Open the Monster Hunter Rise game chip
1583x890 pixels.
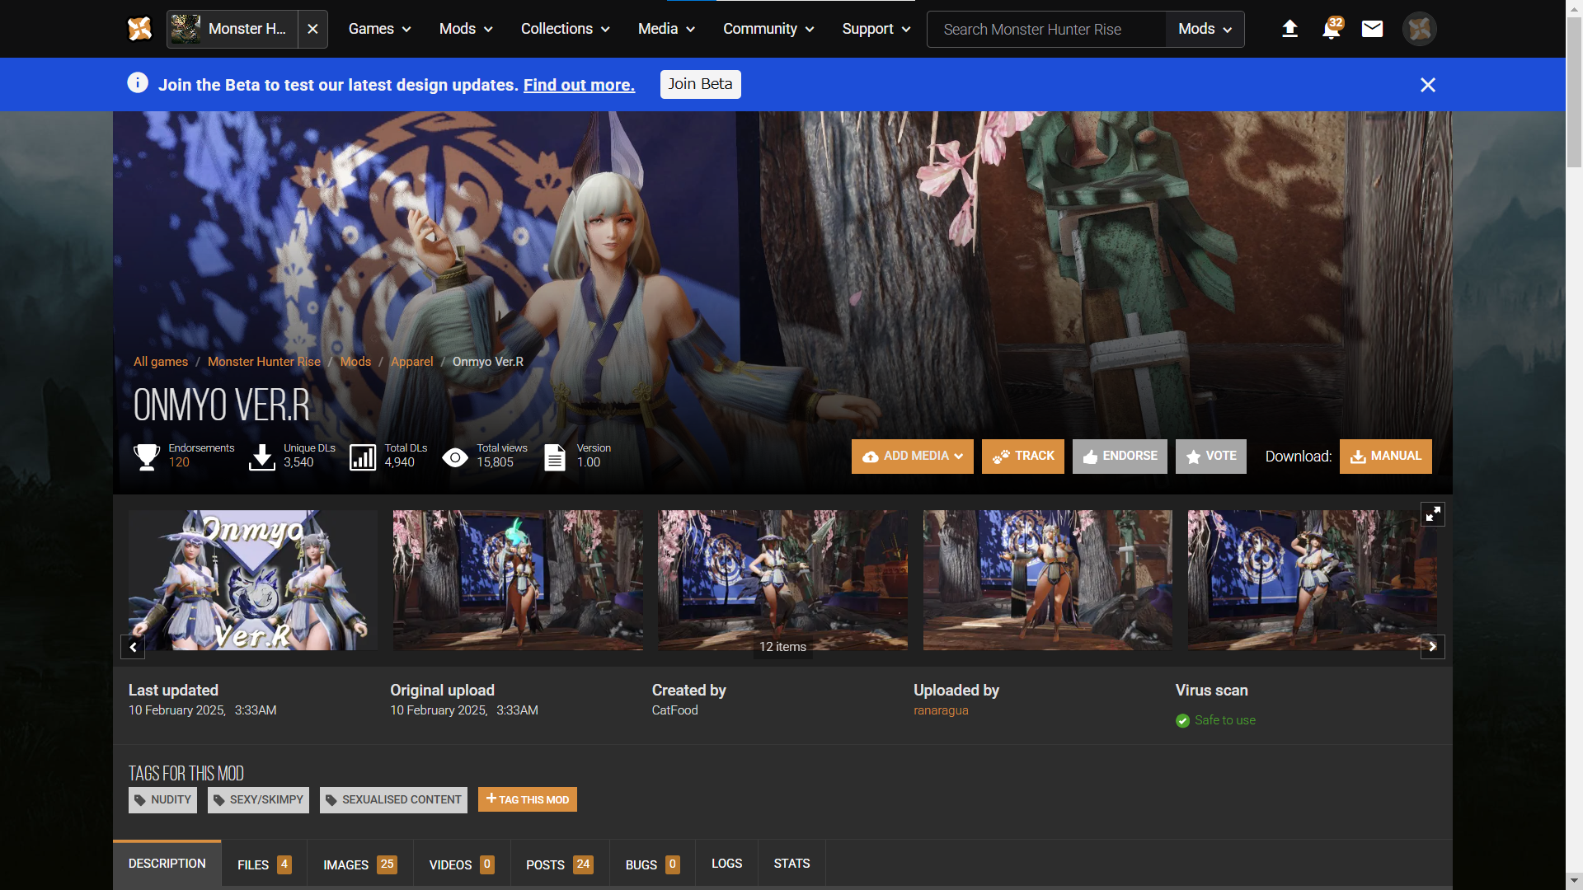pyautogui.click(x=232, y=29)
